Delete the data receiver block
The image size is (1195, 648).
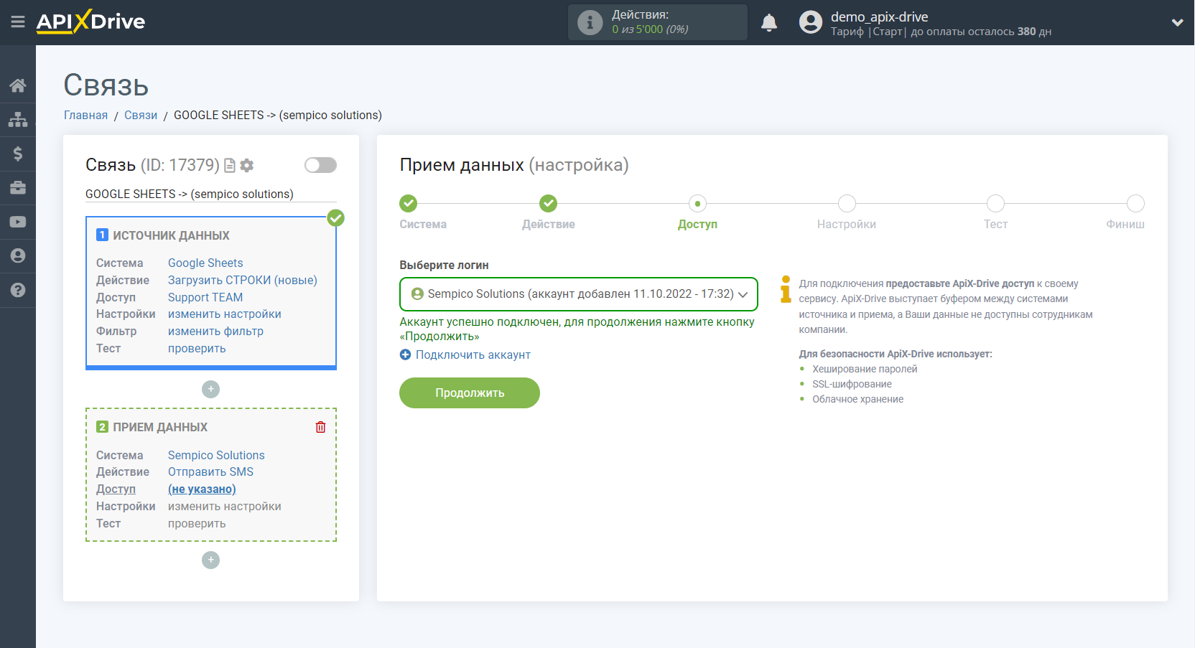(x=320, y=427)
